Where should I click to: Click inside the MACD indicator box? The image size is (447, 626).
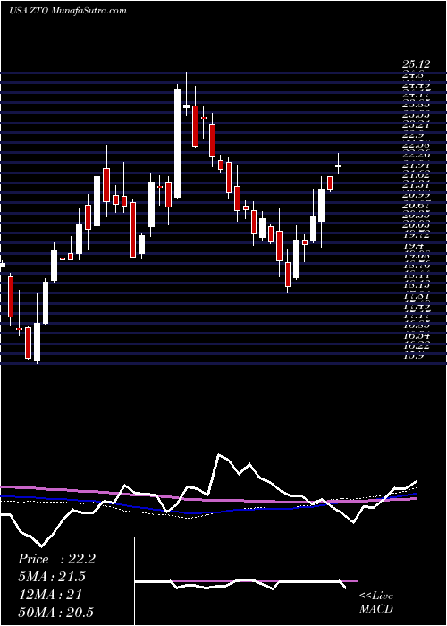(246, 581)
